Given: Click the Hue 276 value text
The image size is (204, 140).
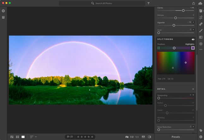Looking at the screenshot, I should pyautogui.click(x=161, y=79).
